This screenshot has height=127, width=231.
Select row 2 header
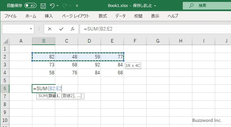tap(5, 57)
